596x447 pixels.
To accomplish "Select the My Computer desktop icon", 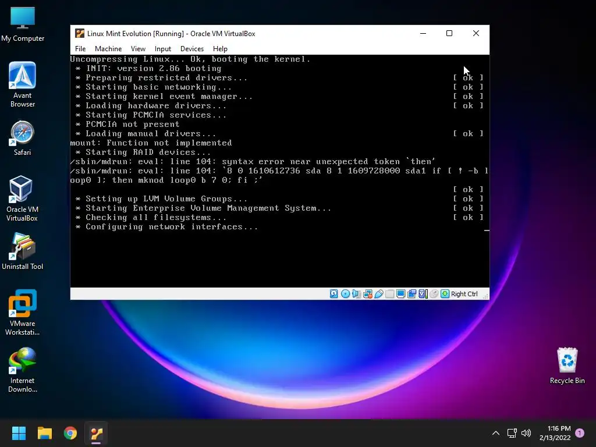I will 23,23.
